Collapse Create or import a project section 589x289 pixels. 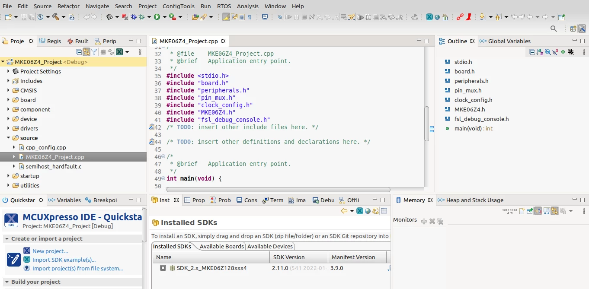[x=6, y=238]
